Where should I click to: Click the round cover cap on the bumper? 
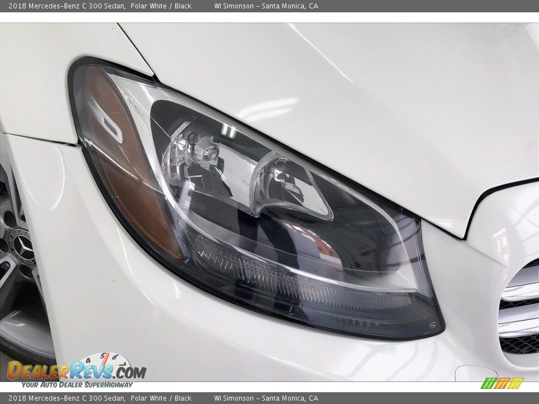(x=475, y=373)
